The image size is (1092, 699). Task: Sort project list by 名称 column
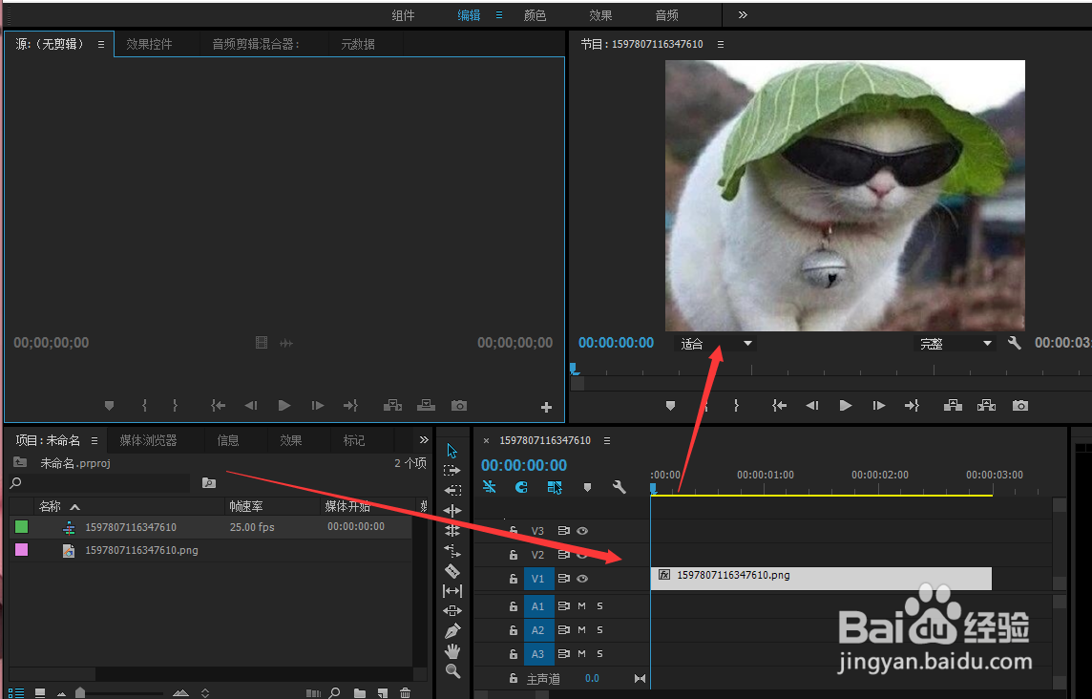(x=51, y=507)
